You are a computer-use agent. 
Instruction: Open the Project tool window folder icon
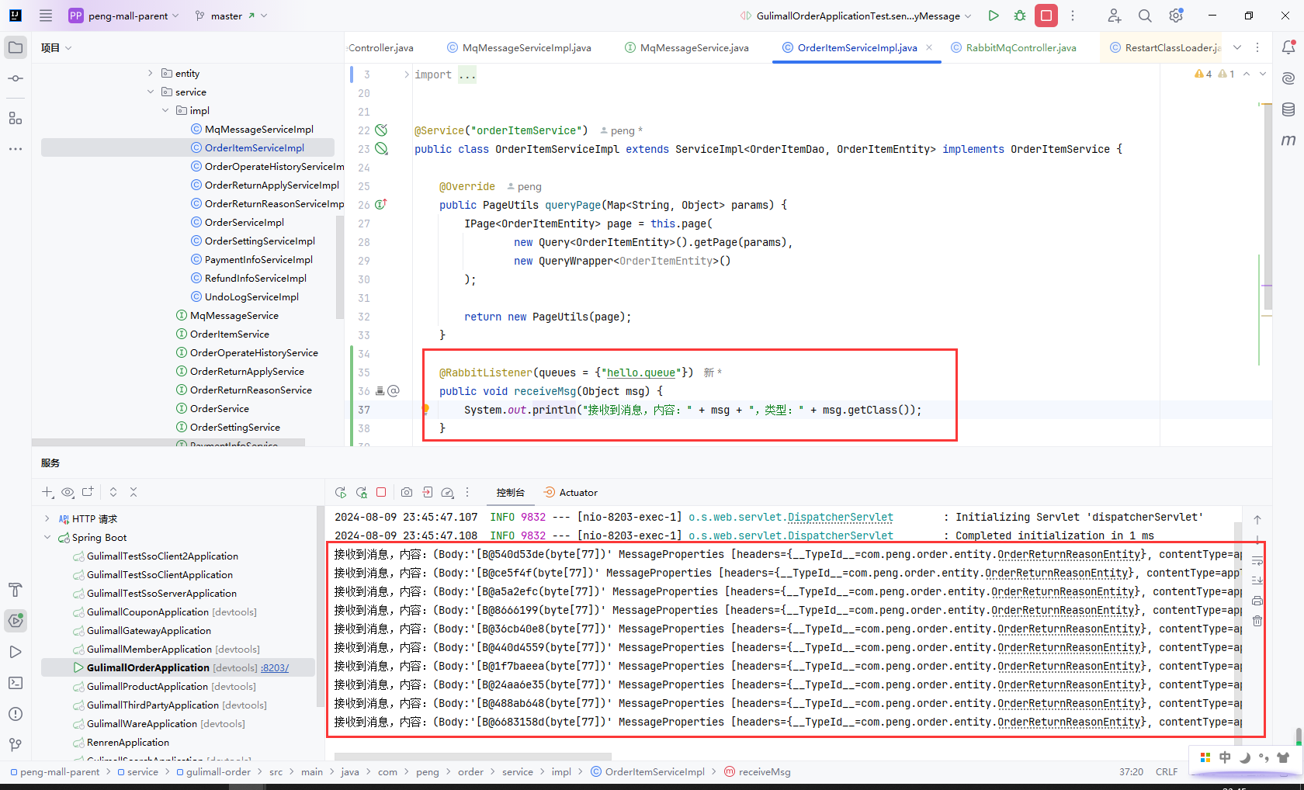coord(16,47)
